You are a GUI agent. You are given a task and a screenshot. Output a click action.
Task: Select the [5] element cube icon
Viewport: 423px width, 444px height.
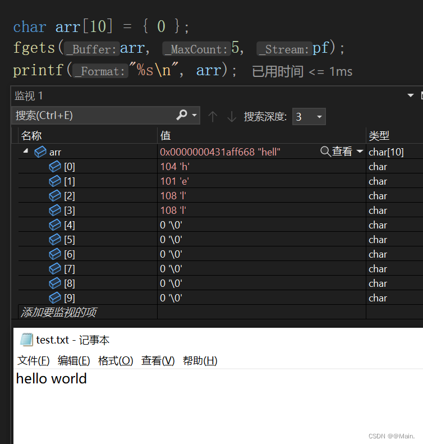point(54,240)
